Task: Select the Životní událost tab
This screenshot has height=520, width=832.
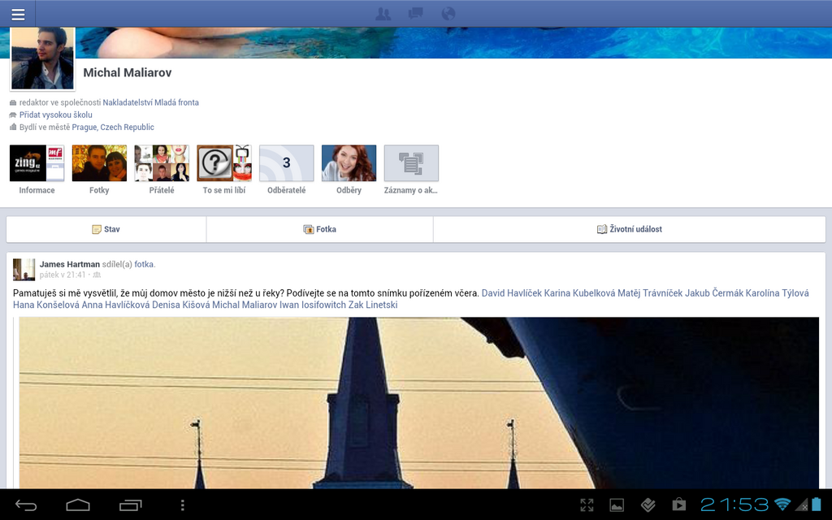Action: click(x=629, y=229)
